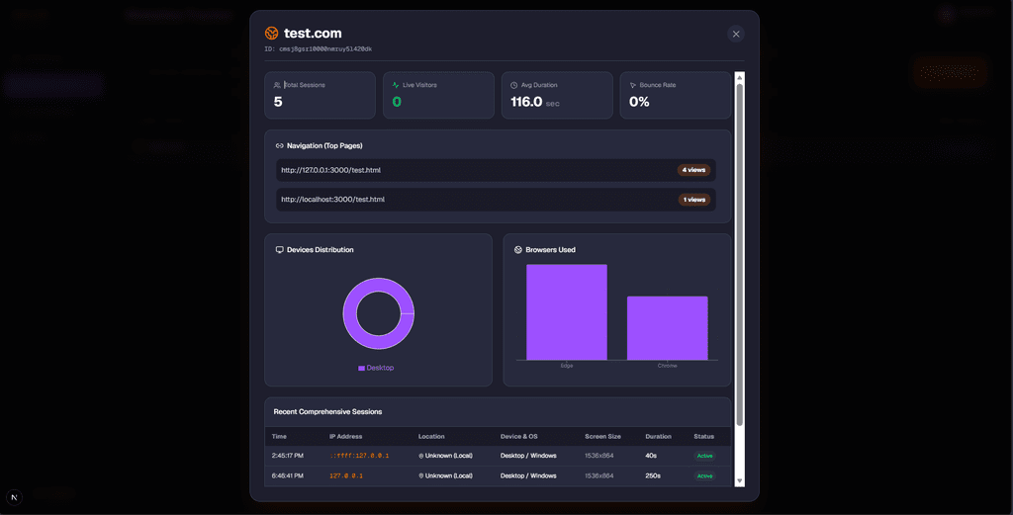Select the Edge bar in browsers chart
Viewport: 1013px width, 515px height.
click(x=567, y=311)
